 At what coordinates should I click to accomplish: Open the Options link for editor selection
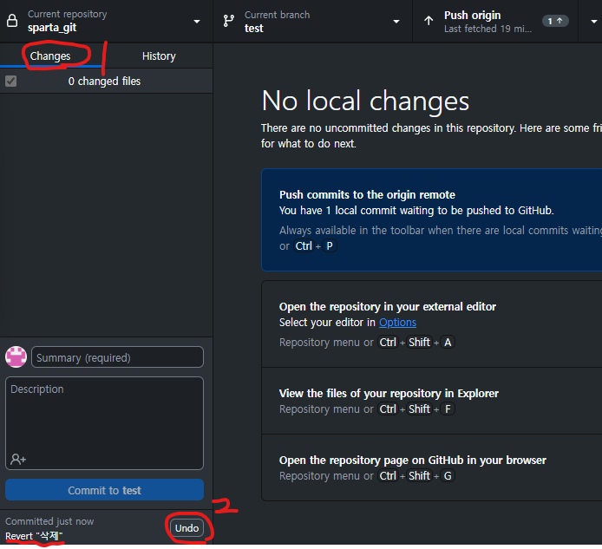pos(397,322)
